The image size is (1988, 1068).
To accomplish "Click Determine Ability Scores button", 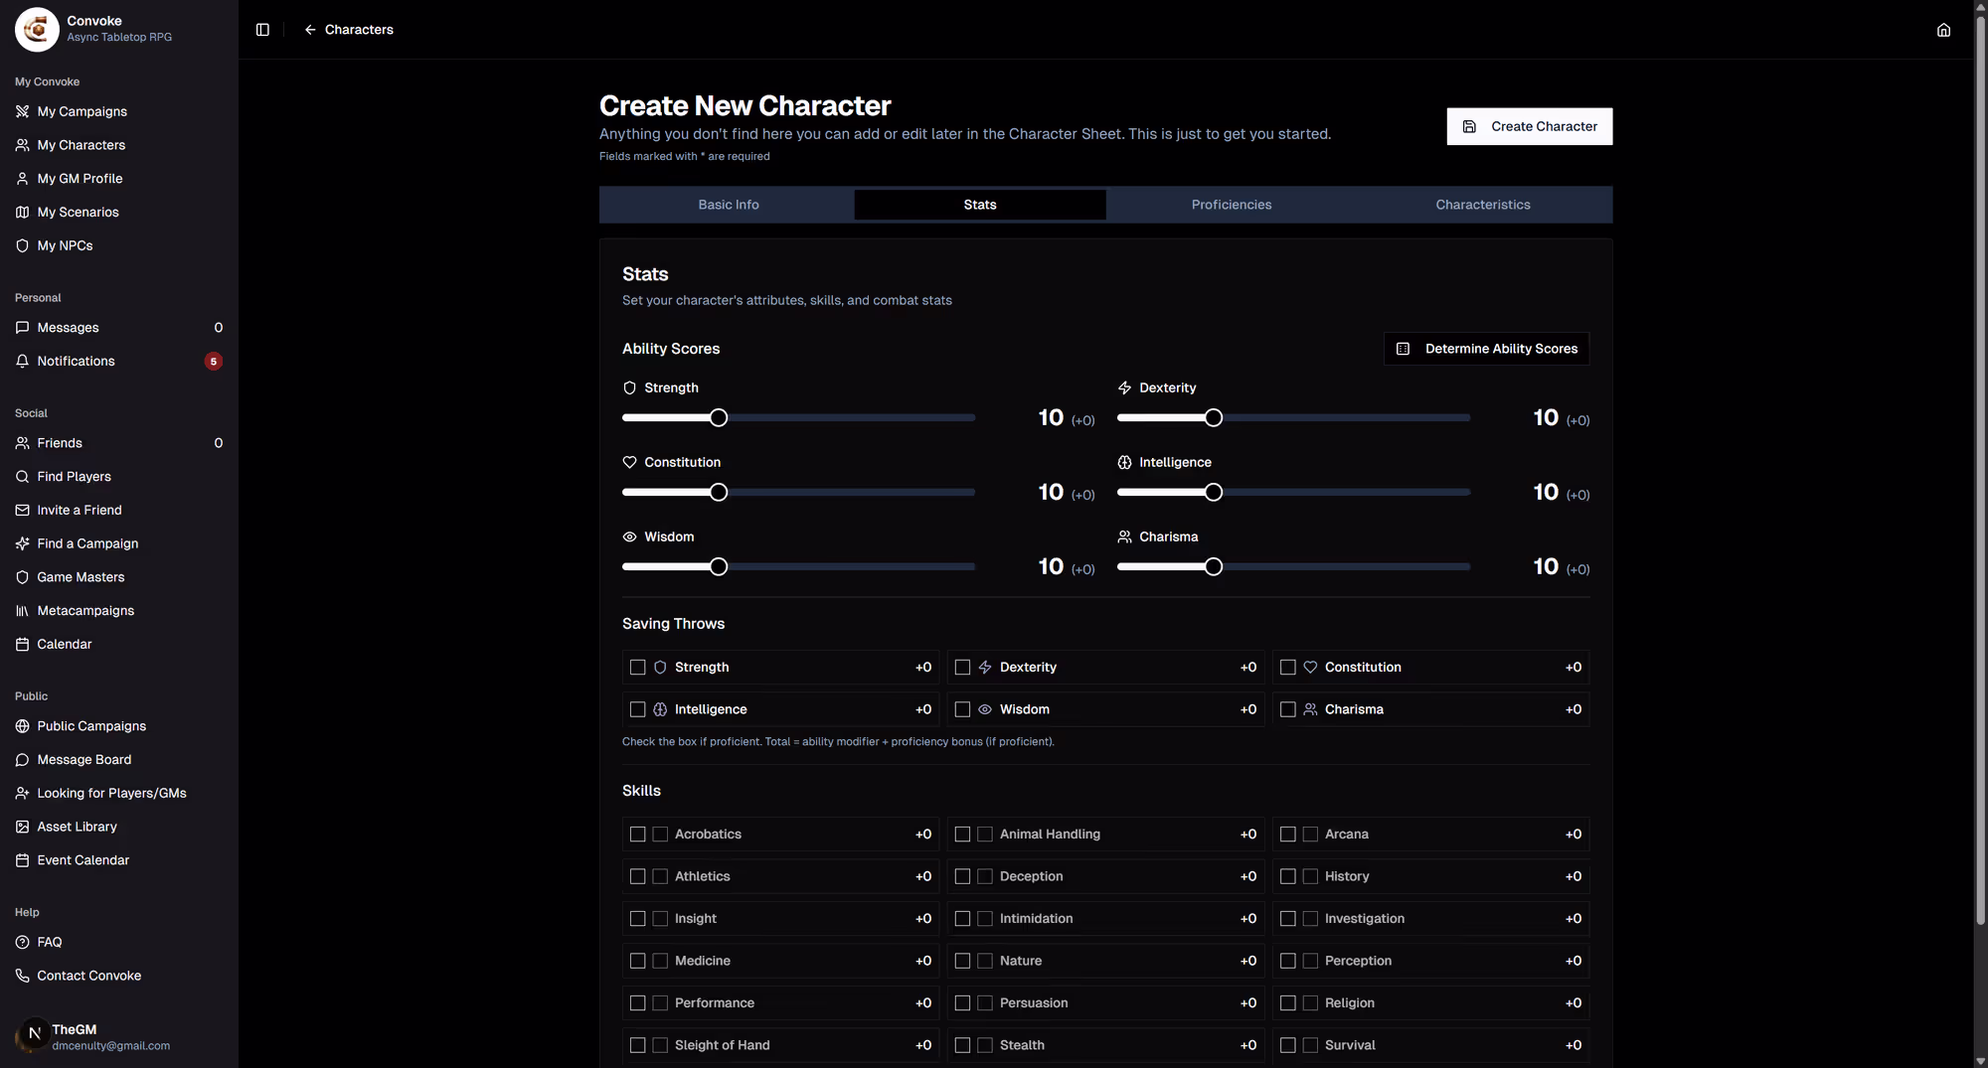I will 1487,349.
